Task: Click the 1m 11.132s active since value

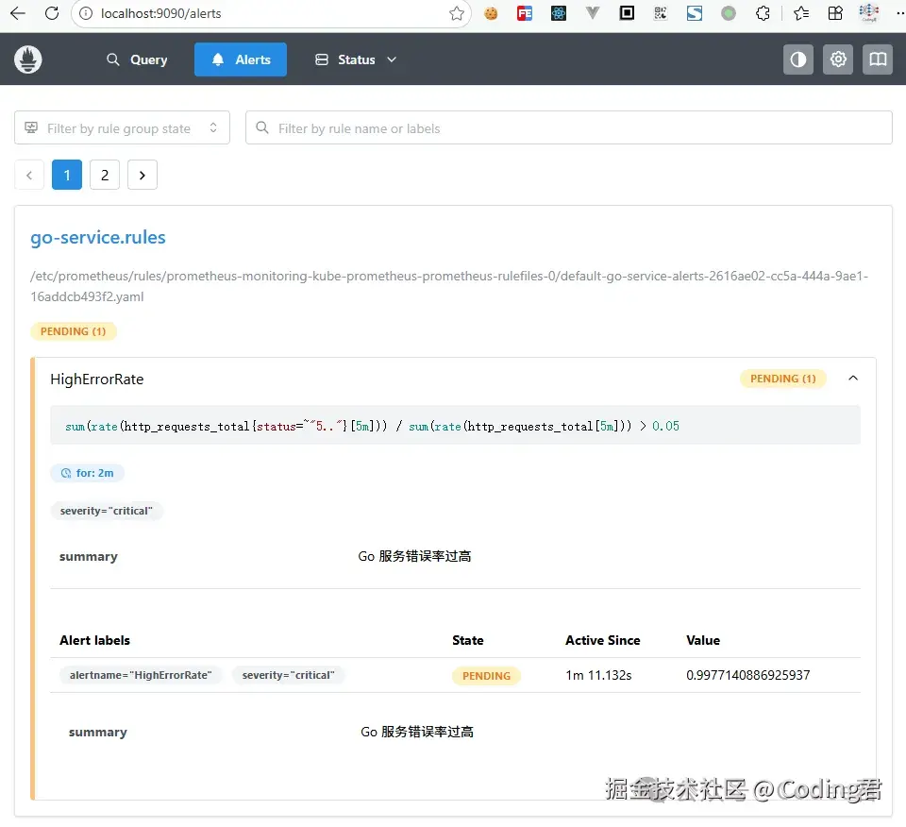Action: point(598,675)
